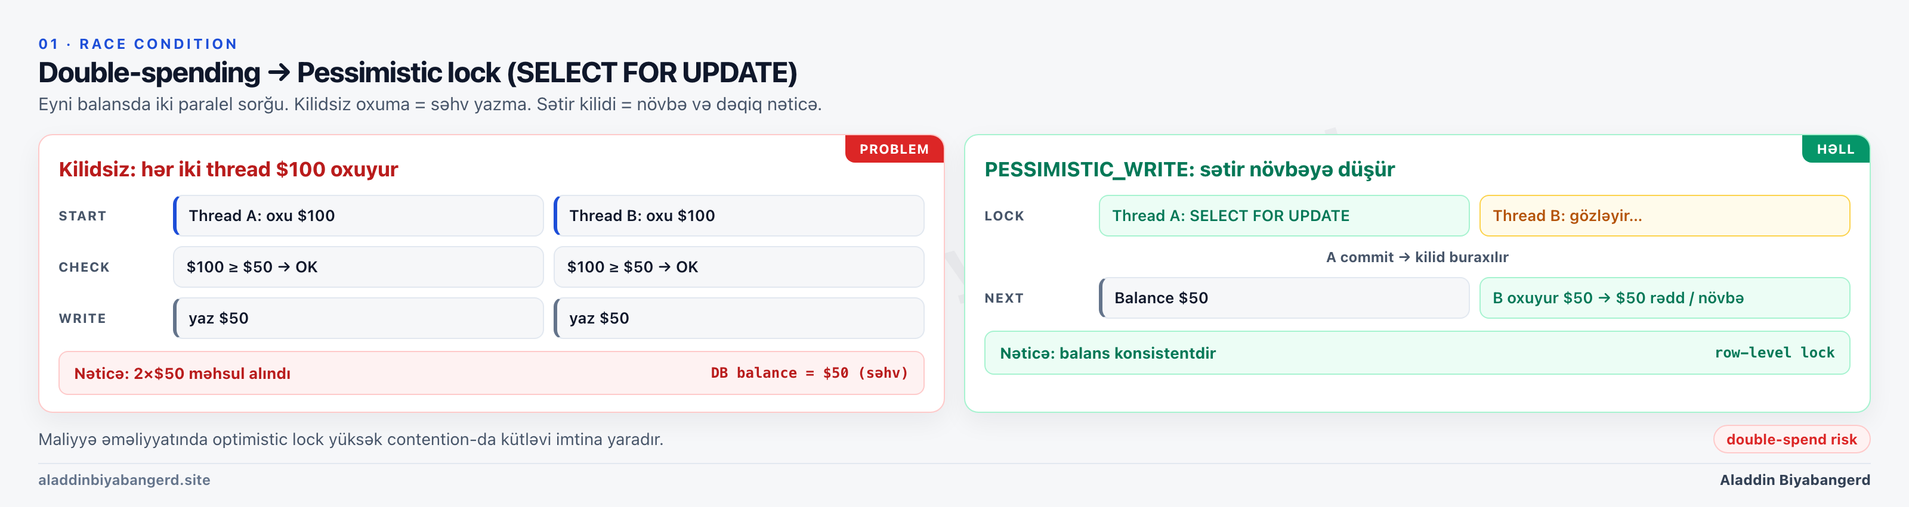The width and height of the screenshot is (1909, 507).
Task: Click the '01 · RACE CONDITION' section label
Action: [138, 43]
